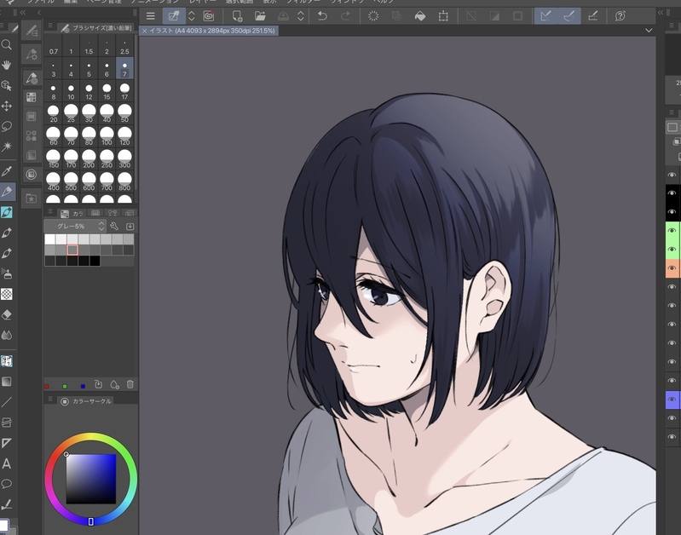The image size is (681, 535).
Task: Select the ブラシサイズ panel tab
Action: point(96,28)
